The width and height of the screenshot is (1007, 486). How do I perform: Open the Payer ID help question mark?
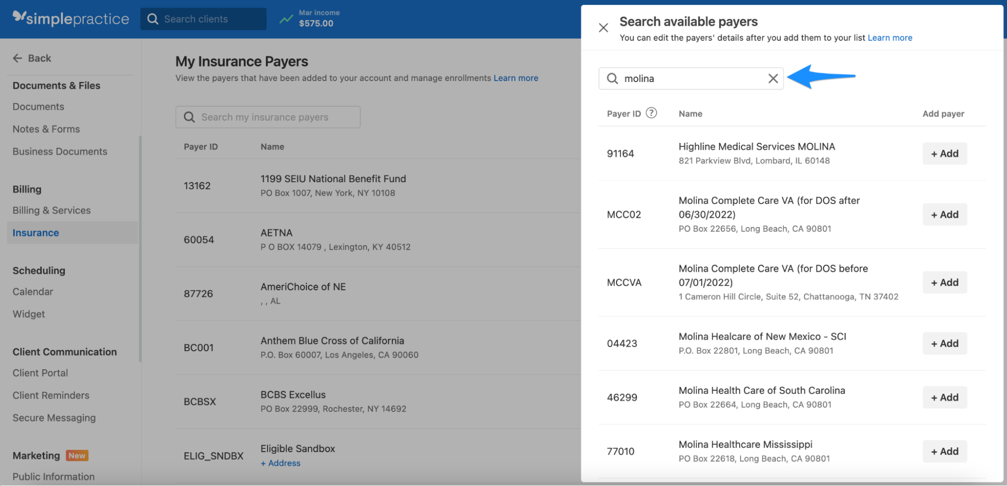click(x=652, y=113)
